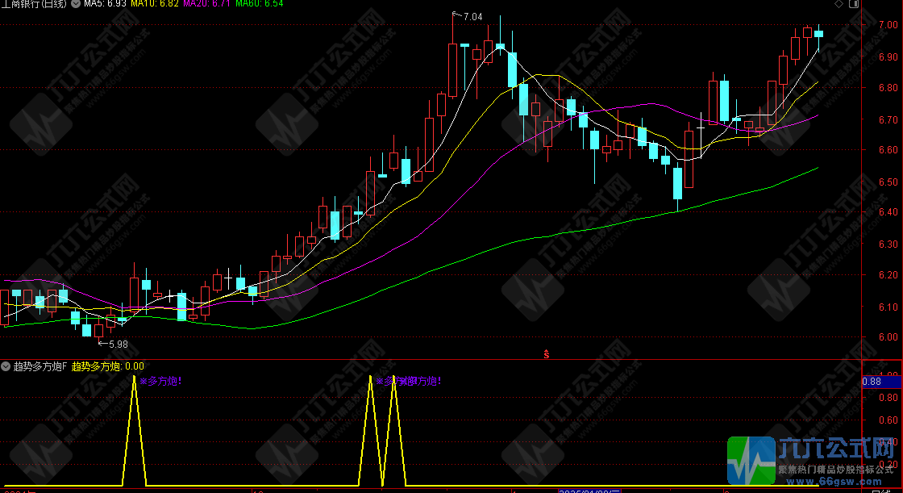The width and height of the screenshot is (903, 493).
Task: Click the 0.88 highlighted value on indicator axis
Action: [x=872, y=382]
